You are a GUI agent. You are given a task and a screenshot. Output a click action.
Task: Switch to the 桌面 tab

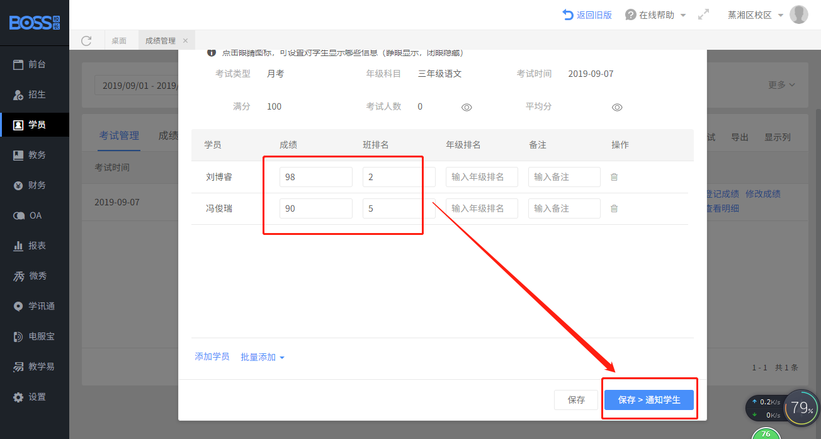pos(119,41)
